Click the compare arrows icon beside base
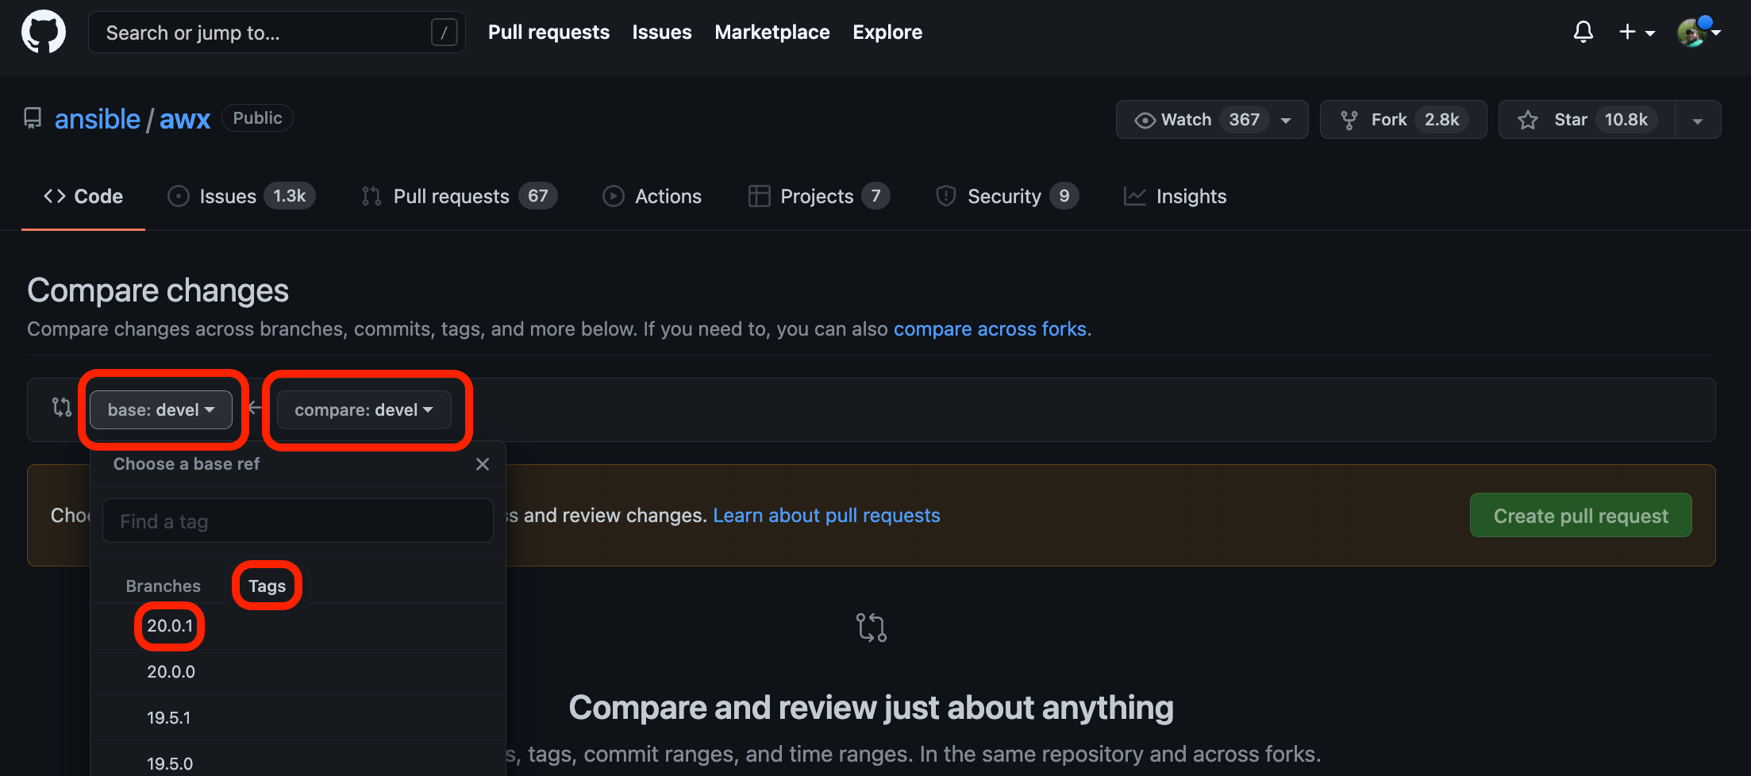This screenshot has width=1751, height=776. pos(62,408)
